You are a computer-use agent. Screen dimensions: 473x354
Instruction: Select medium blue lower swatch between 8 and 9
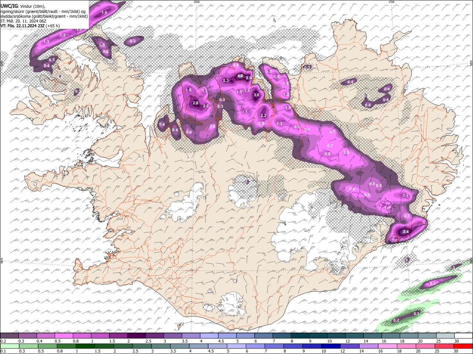coord(293,346)
